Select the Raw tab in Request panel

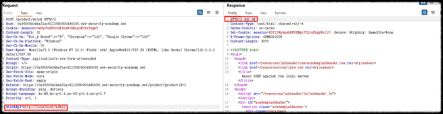tap(24, 13)
